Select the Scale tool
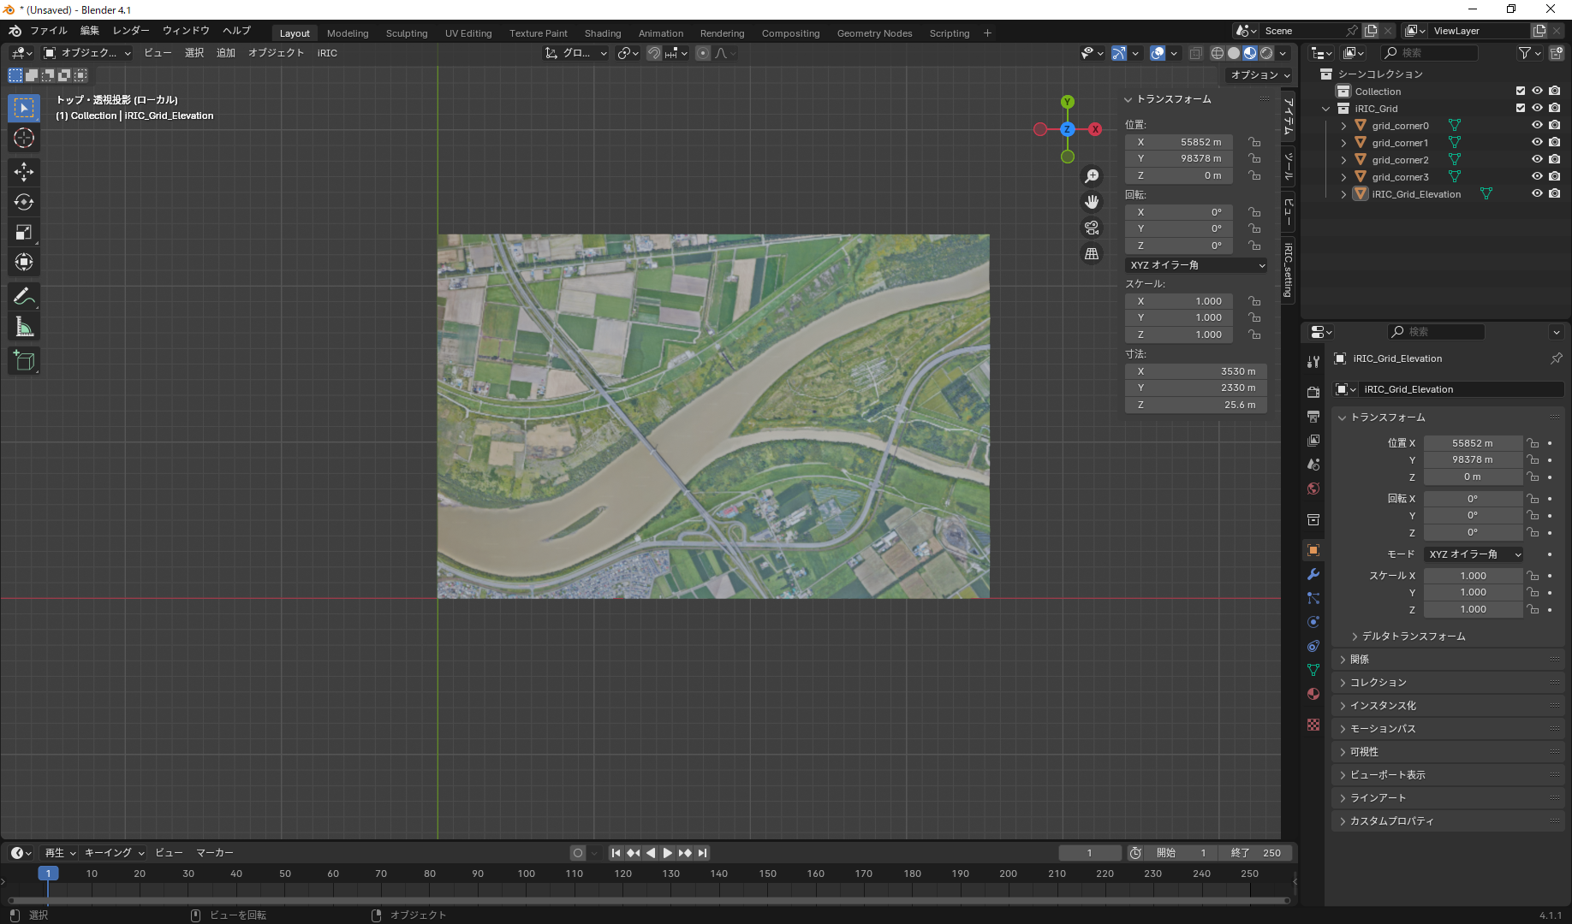This screenshot has height=924, width=1572. coord(24,233)
